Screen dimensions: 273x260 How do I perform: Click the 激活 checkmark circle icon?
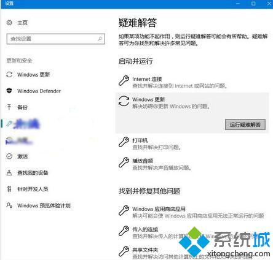9,156
